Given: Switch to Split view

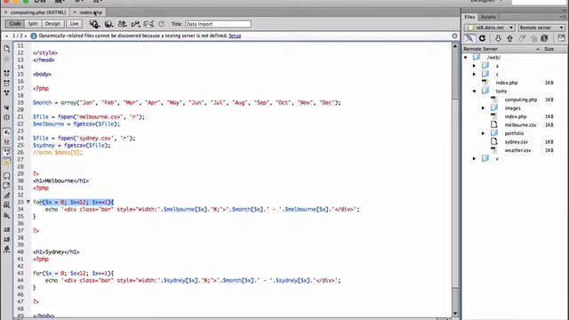Looking at the screenshot, I should (x=33, y=24).
